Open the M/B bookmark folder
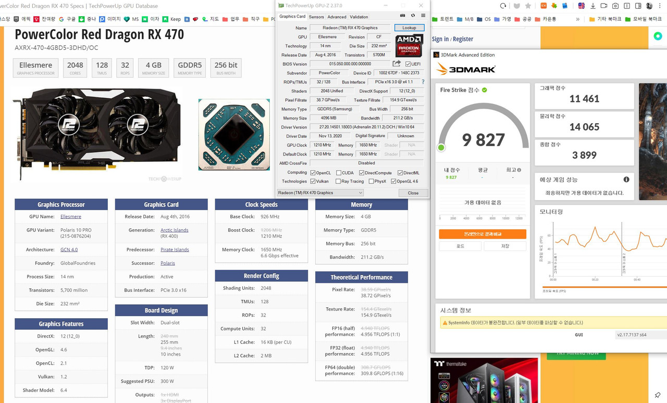Viewport: 667px width, 403px height. (465, 19)
